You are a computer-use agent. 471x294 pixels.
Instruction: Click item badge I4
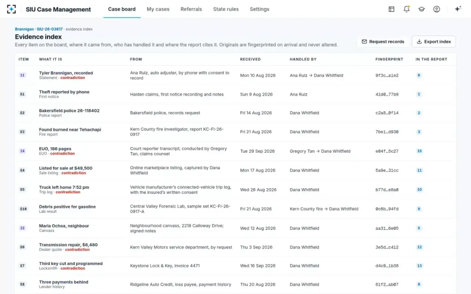(x=22, y=151)
